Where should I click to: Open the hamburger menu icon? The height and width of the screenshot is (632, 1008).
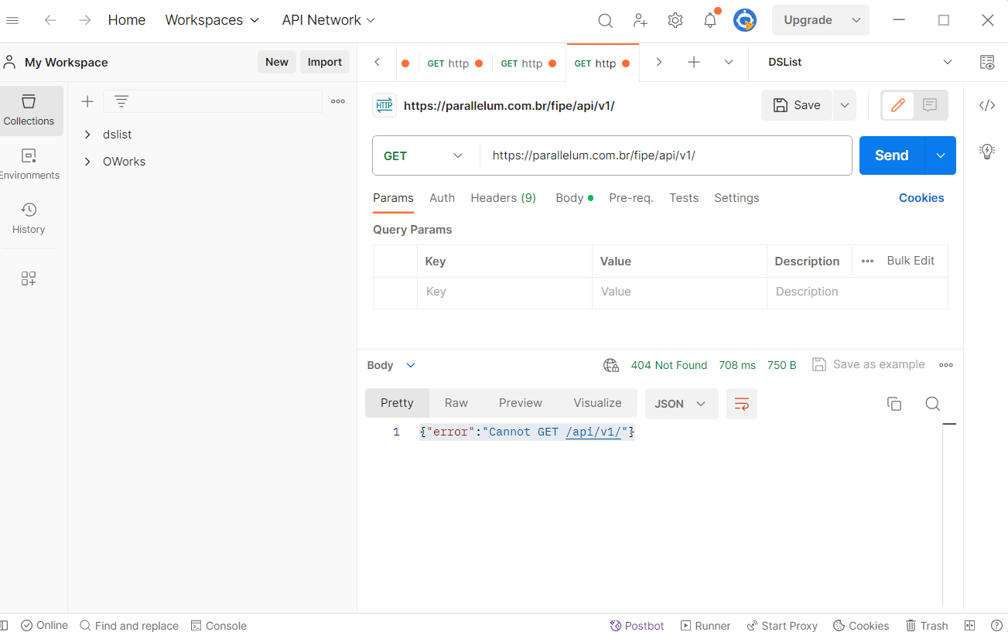(12, 20)
